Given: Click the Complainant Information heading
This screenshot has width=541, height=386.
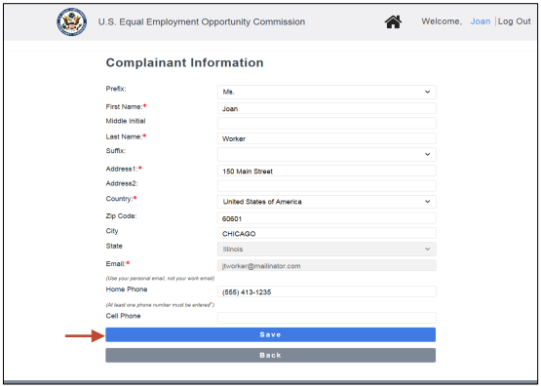Looking at the screenshot, I should point(184,62).
